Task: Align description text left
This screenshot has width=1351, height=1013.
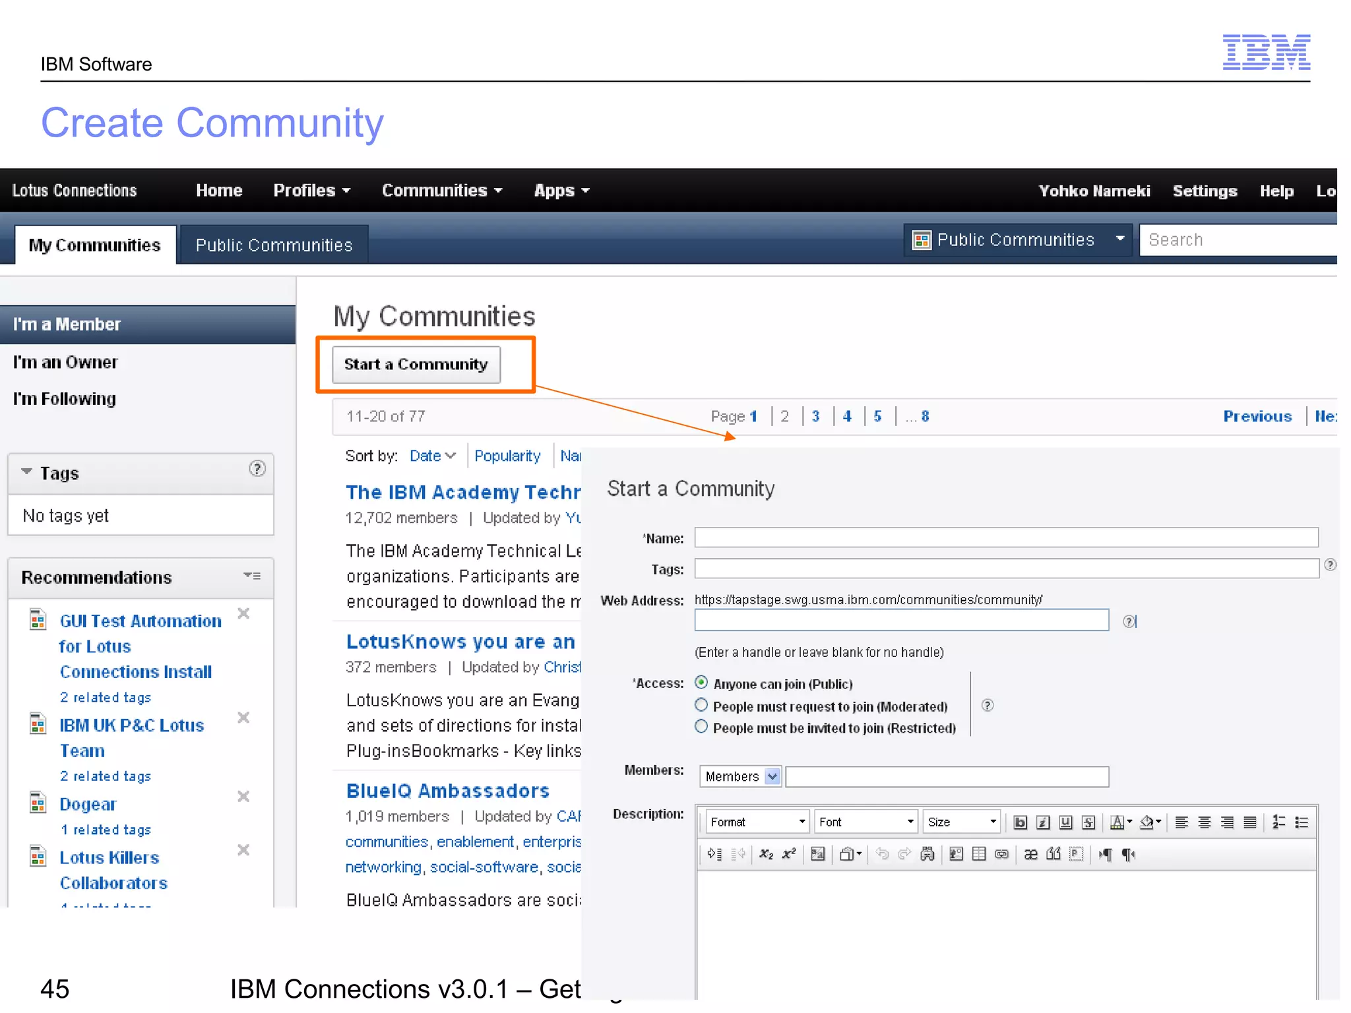Action: point(1181,822)
